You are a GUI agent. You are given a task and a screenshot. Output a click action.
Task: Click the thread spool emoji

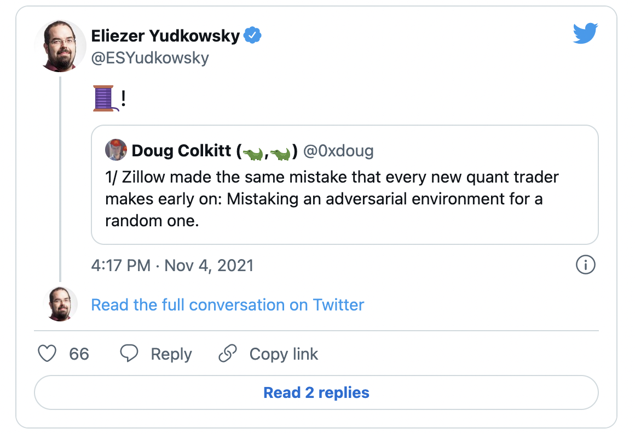pos(103,99)
